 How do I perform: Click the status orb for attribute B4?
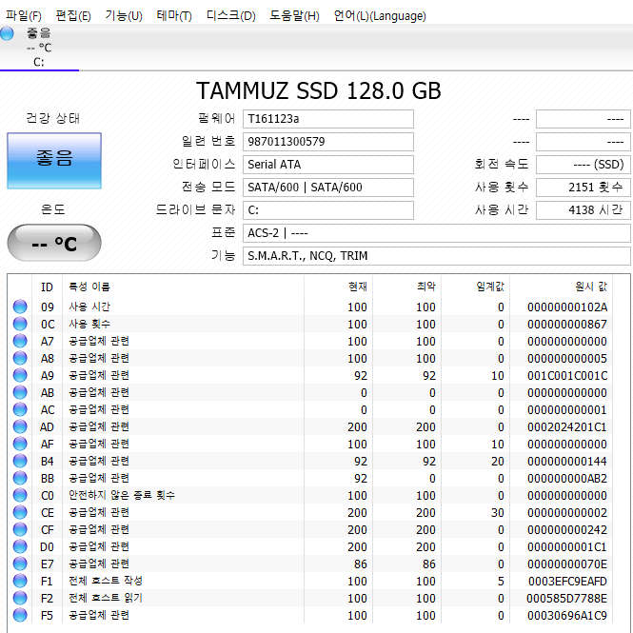[x=20, y=461]
